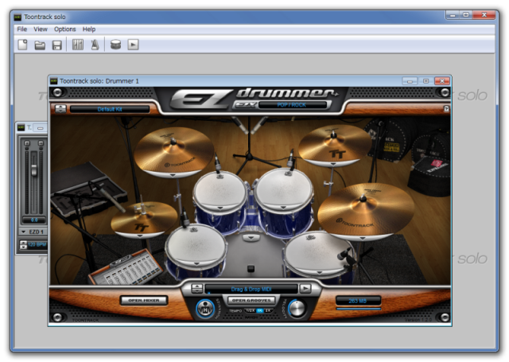This screenshot has width=509, height=362.
Task: Hit the left rack tom
Action: click(220, 192)
